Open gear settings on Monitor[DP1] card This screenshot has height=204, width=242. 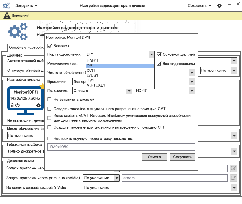click(x=38, y=105)
